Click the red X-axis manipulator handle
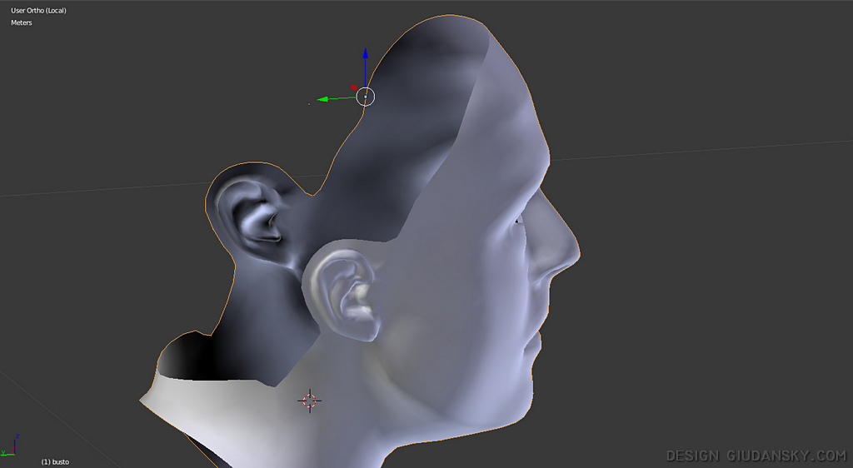Viewport: 853px width, 468px height. 355,87
